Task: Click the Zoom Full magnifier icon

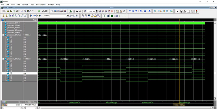Action: coord(89,16)
